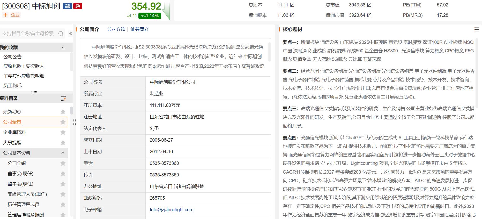Click the 融 margin financing badge
This screenshot has height=219, width=482.
(67, 6)
